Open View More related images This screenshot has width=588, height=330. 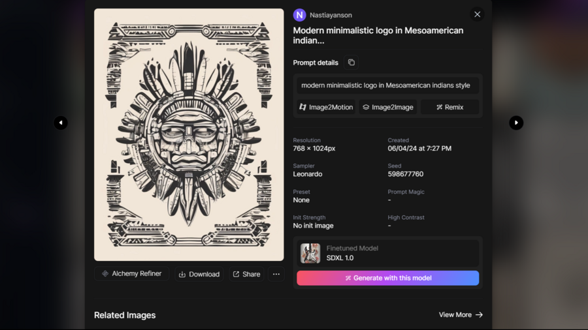[461, 315]
